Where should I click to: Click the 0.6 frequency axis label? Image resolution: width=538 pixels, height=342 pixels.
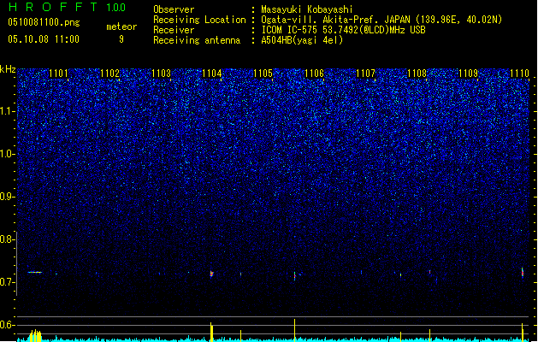pyautogui.click(x=7, y=325)
